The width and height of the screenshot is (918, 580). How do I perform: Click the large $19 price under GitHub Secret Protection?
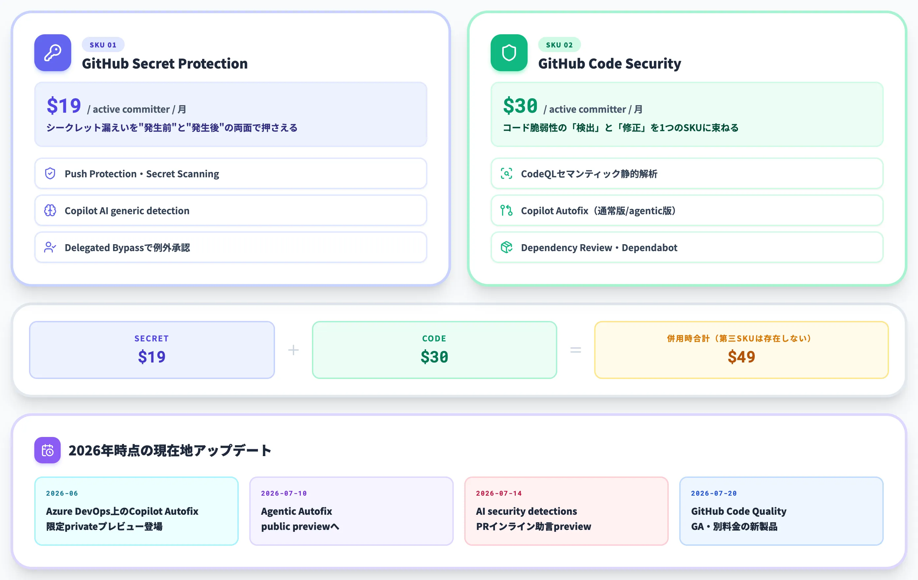(x=64, y=105)
